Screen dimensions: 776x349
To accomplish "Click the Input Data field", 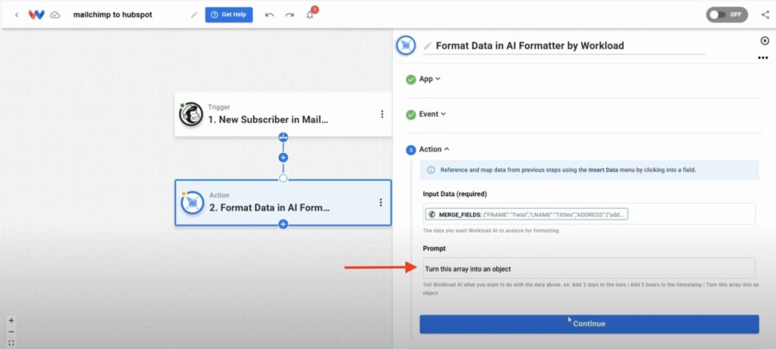I will pyautogui.click(x=589, y=214).
